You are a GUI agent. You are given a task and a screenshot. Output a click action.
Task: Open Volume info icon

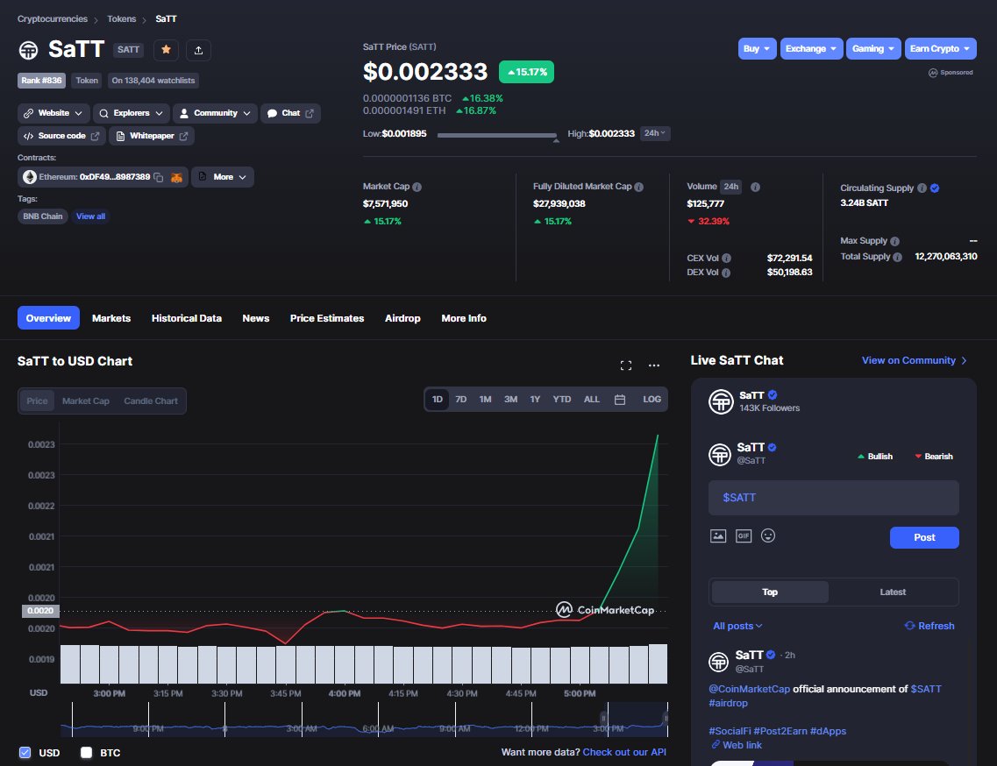click(x=755, y=187)
